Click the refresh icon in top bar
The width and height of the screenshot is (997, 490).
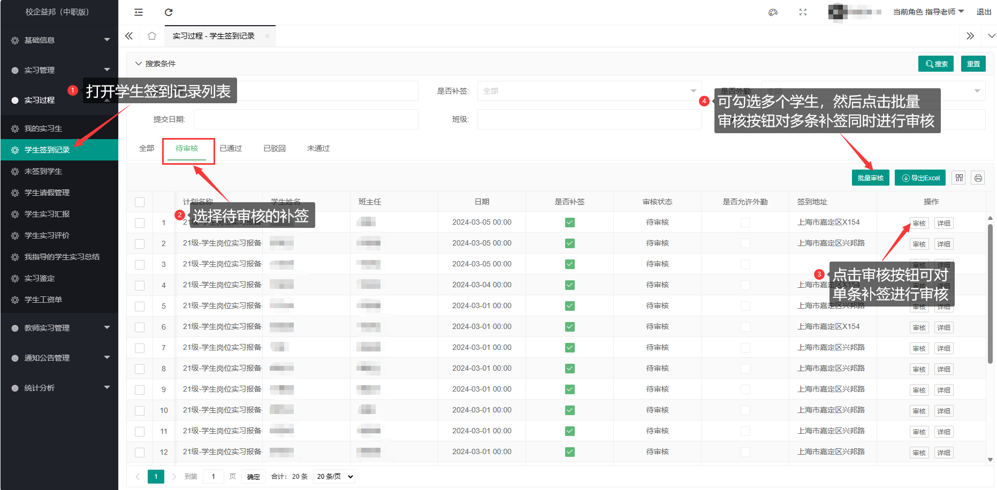pos(169,12)
